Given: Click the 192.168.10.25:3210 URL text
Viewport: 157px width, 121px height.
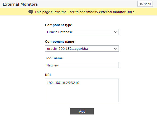Looking at the screenshot, I should pyautogui.click(x=63, y=83).
